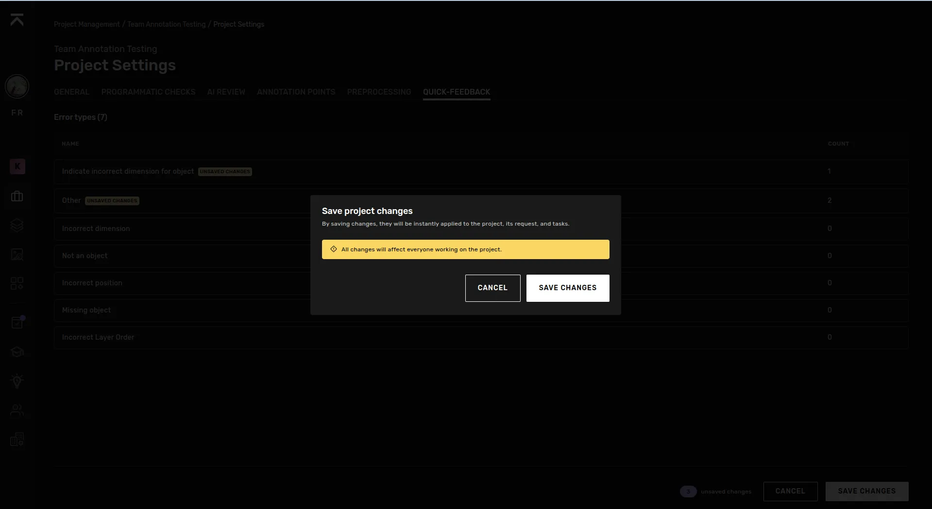Click the FR label under the avatar

tap(17, 113)
